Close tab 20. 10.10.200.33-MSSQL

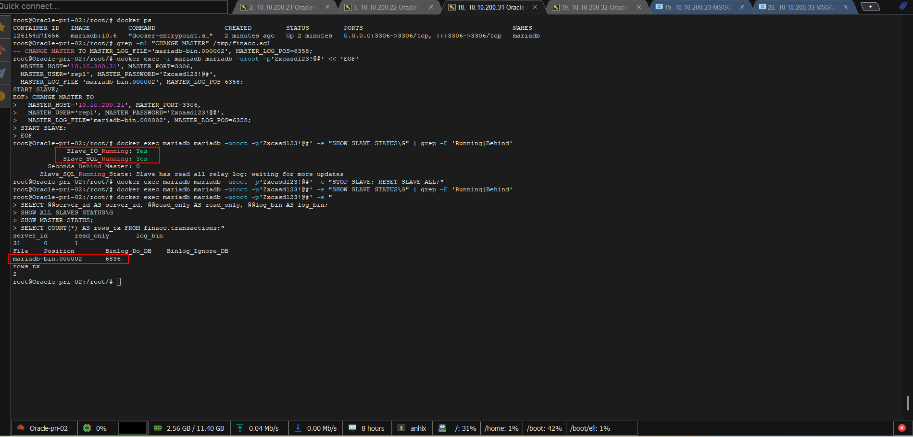846,7
